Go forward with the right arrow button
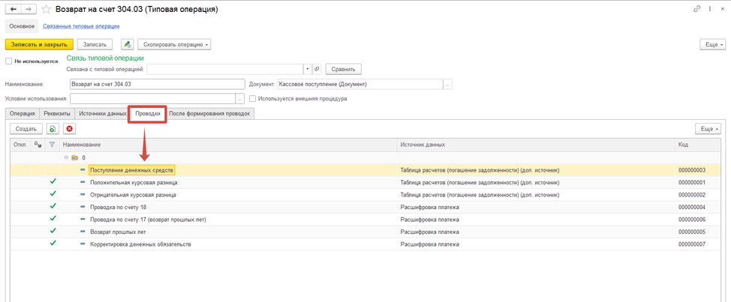 coord(28,9)
